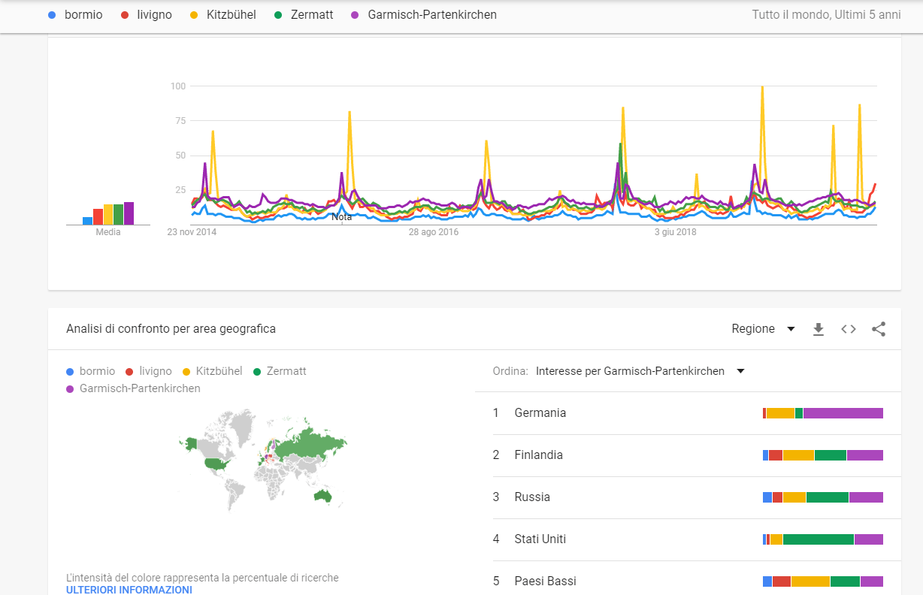Click the '23 nov 2014' axis label
This screenshot has width=923, height=595.
192,232
